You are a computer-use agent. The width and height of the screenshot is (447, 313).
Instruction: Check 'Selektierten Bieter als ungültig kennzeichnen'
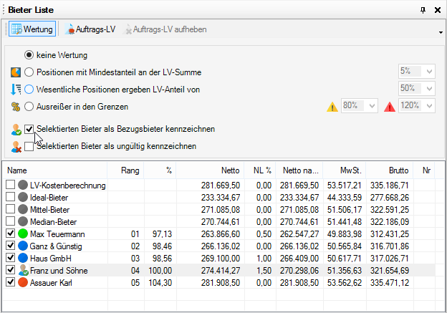coord(29,146)
